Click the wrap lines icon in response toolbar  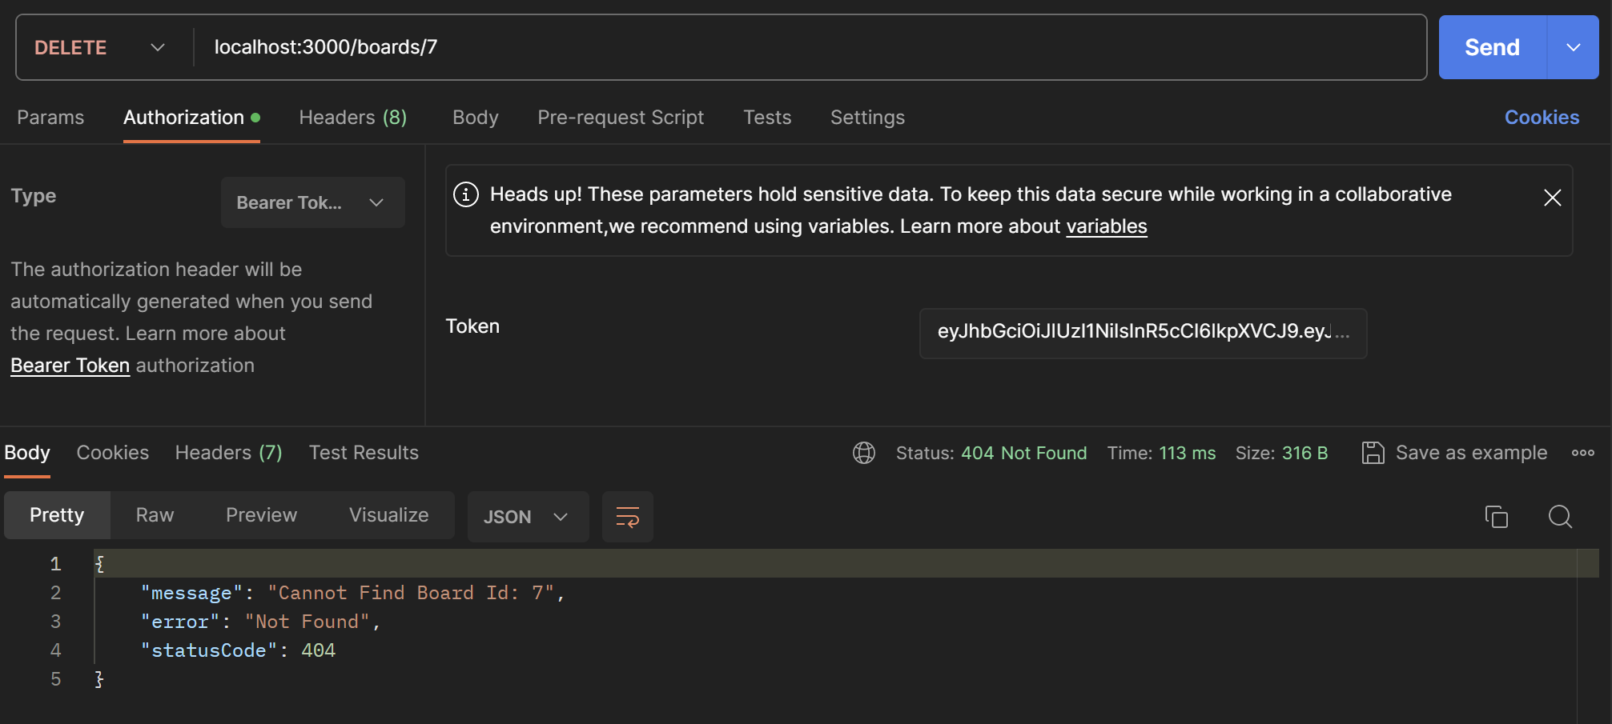(x=627, y=517)
